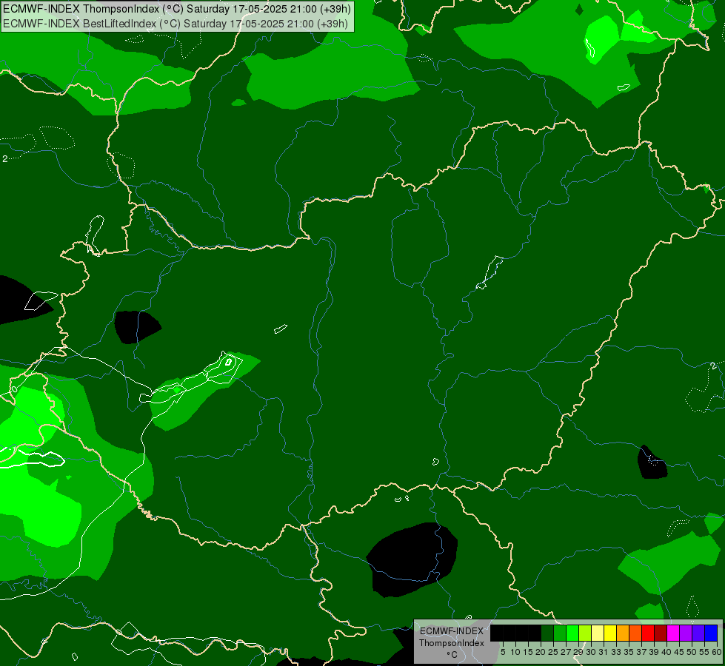Screen dimensions: 725x666
Task: Click the pale yellow 30–31 legend swatch
Action: (x=598, y=633)
